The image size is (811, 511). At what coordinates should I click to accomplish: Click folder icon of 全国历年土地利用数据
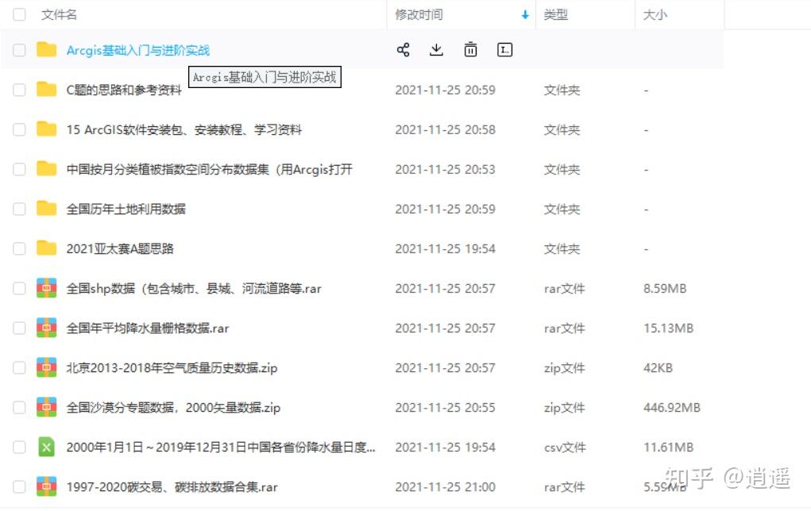(x=47, y=209)
